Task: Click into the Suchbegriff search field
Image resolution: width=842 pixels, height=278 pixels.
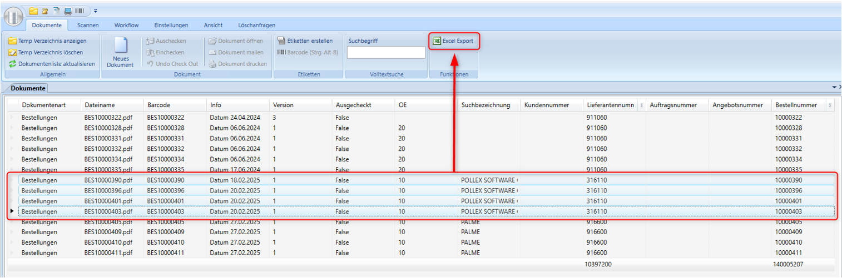Action: coord(385,52)
